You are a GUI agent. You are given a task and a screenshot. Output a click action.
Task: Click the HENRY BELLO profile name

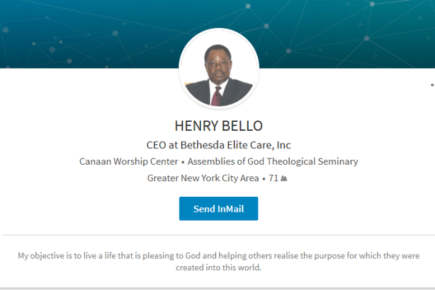[218, 126]
